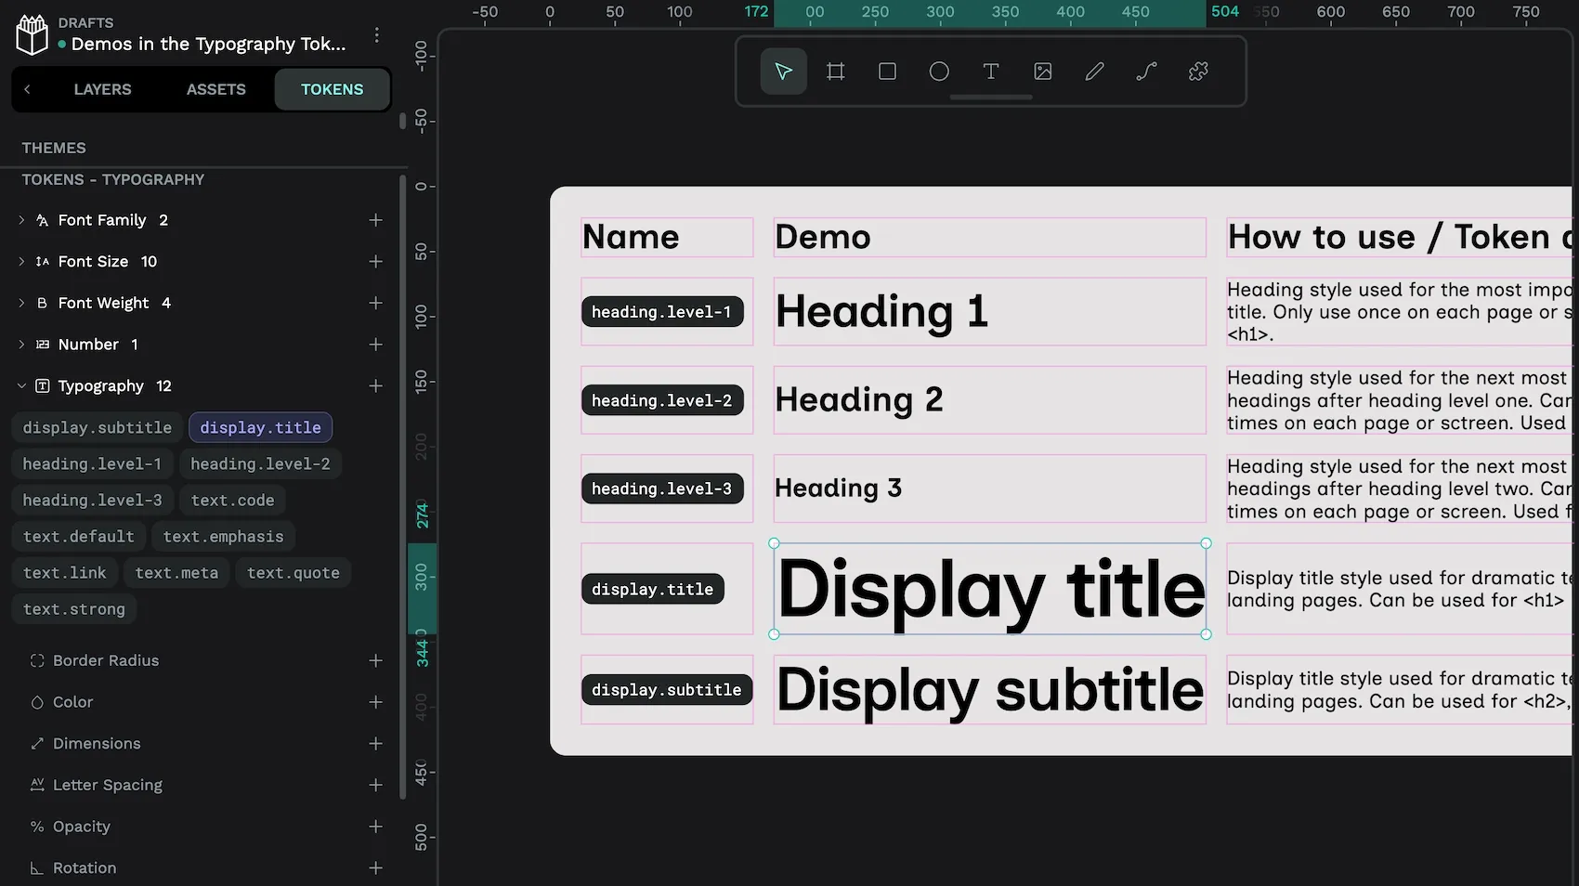
Task: Switch to the ASSETS tab
Action: click(215, 89)
